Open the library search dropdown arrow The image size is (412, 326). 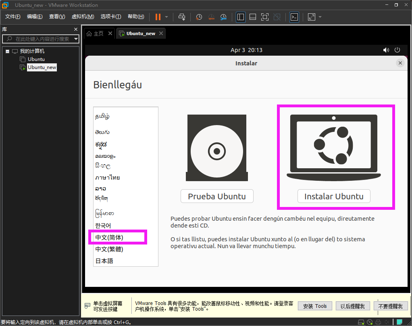(76, 39)
